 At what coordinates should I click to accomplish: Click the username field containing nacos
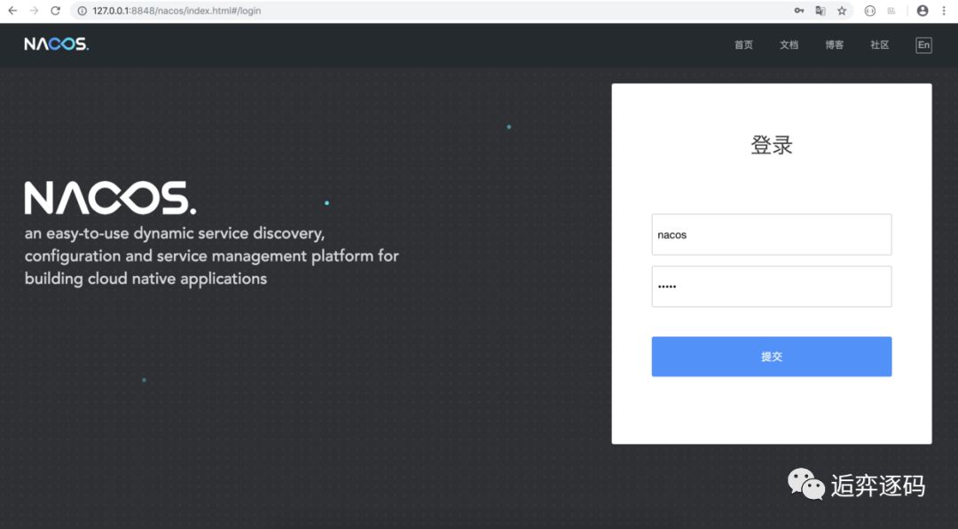point(772,234)
